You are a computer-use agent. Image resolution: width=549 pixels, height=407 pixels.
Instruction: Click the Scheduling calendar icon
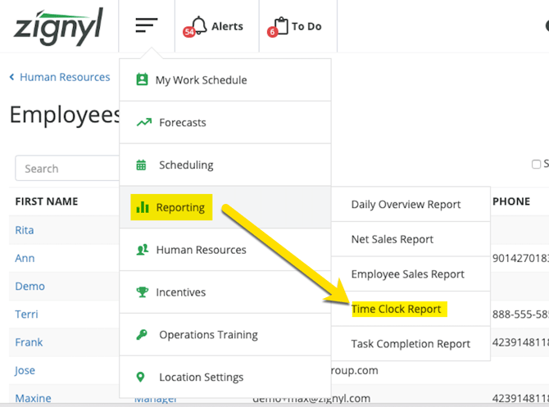coord(141,165)
